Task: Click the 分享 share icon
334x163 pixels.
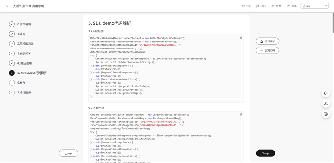Action: pos(288,6)
